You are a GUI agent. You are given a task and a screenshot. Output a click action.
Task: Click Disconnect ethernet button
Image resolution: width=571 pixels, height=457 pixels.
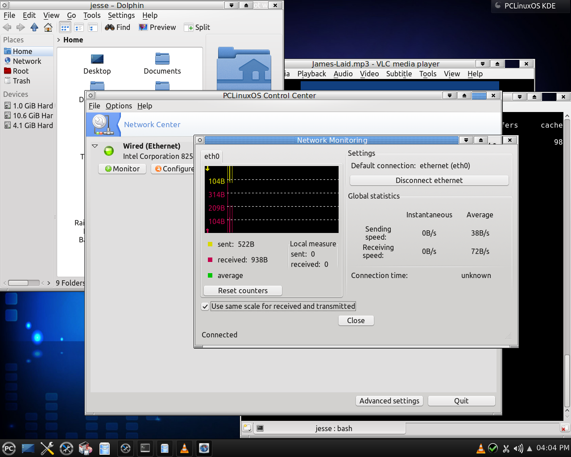429,180
